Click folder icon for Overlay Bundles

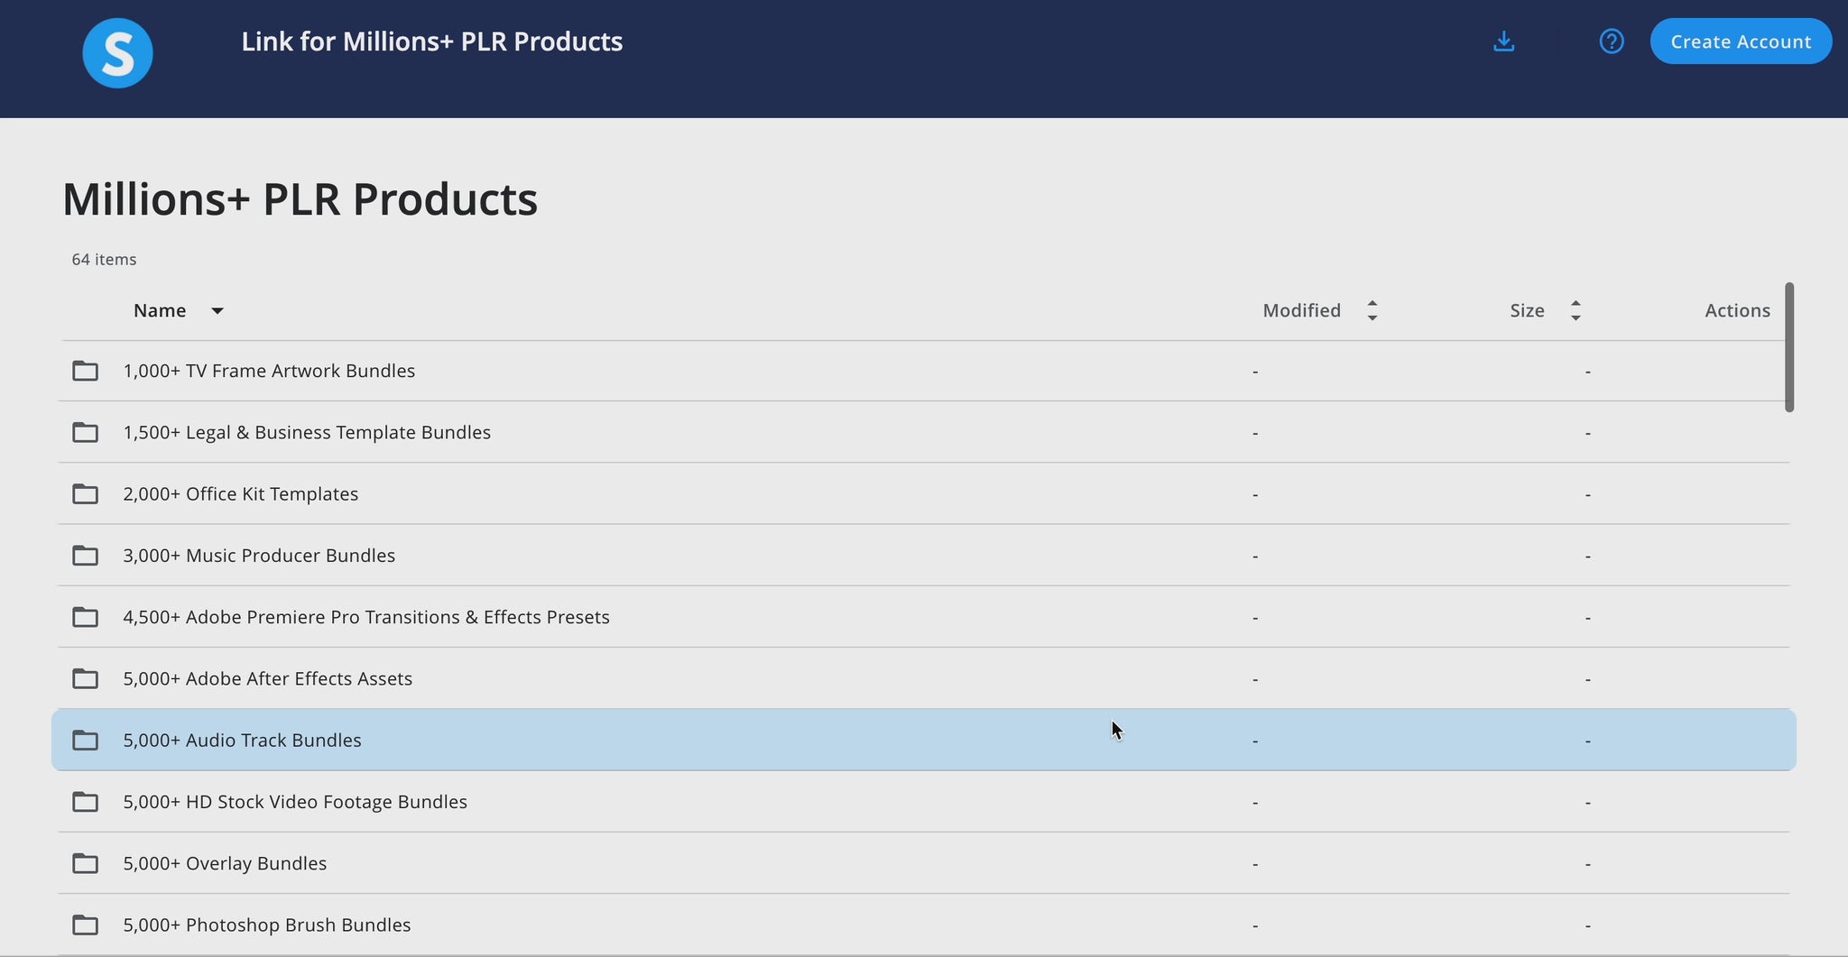(x=86, y=864)
